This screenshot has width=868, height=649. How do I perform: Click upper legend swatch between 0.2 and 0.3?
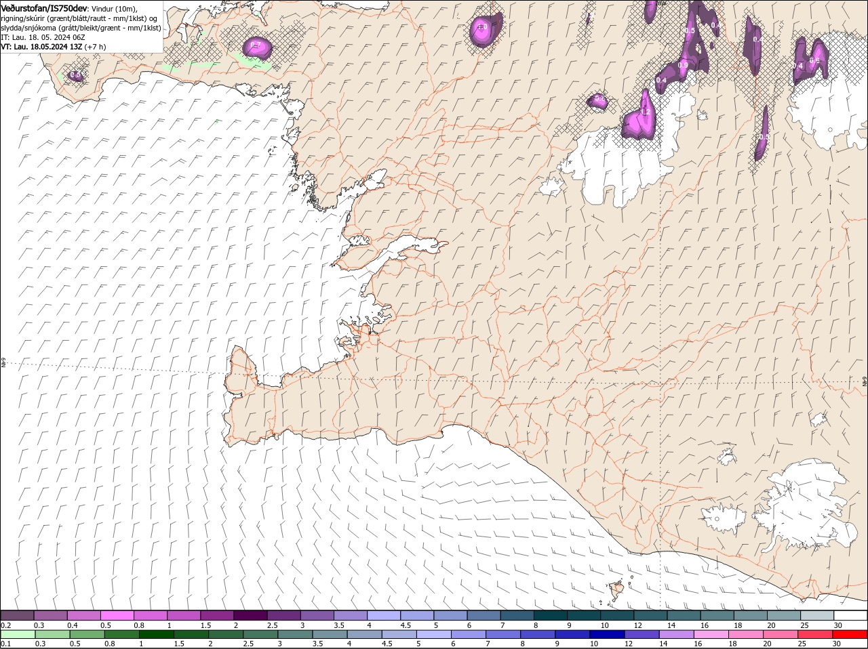17,615
